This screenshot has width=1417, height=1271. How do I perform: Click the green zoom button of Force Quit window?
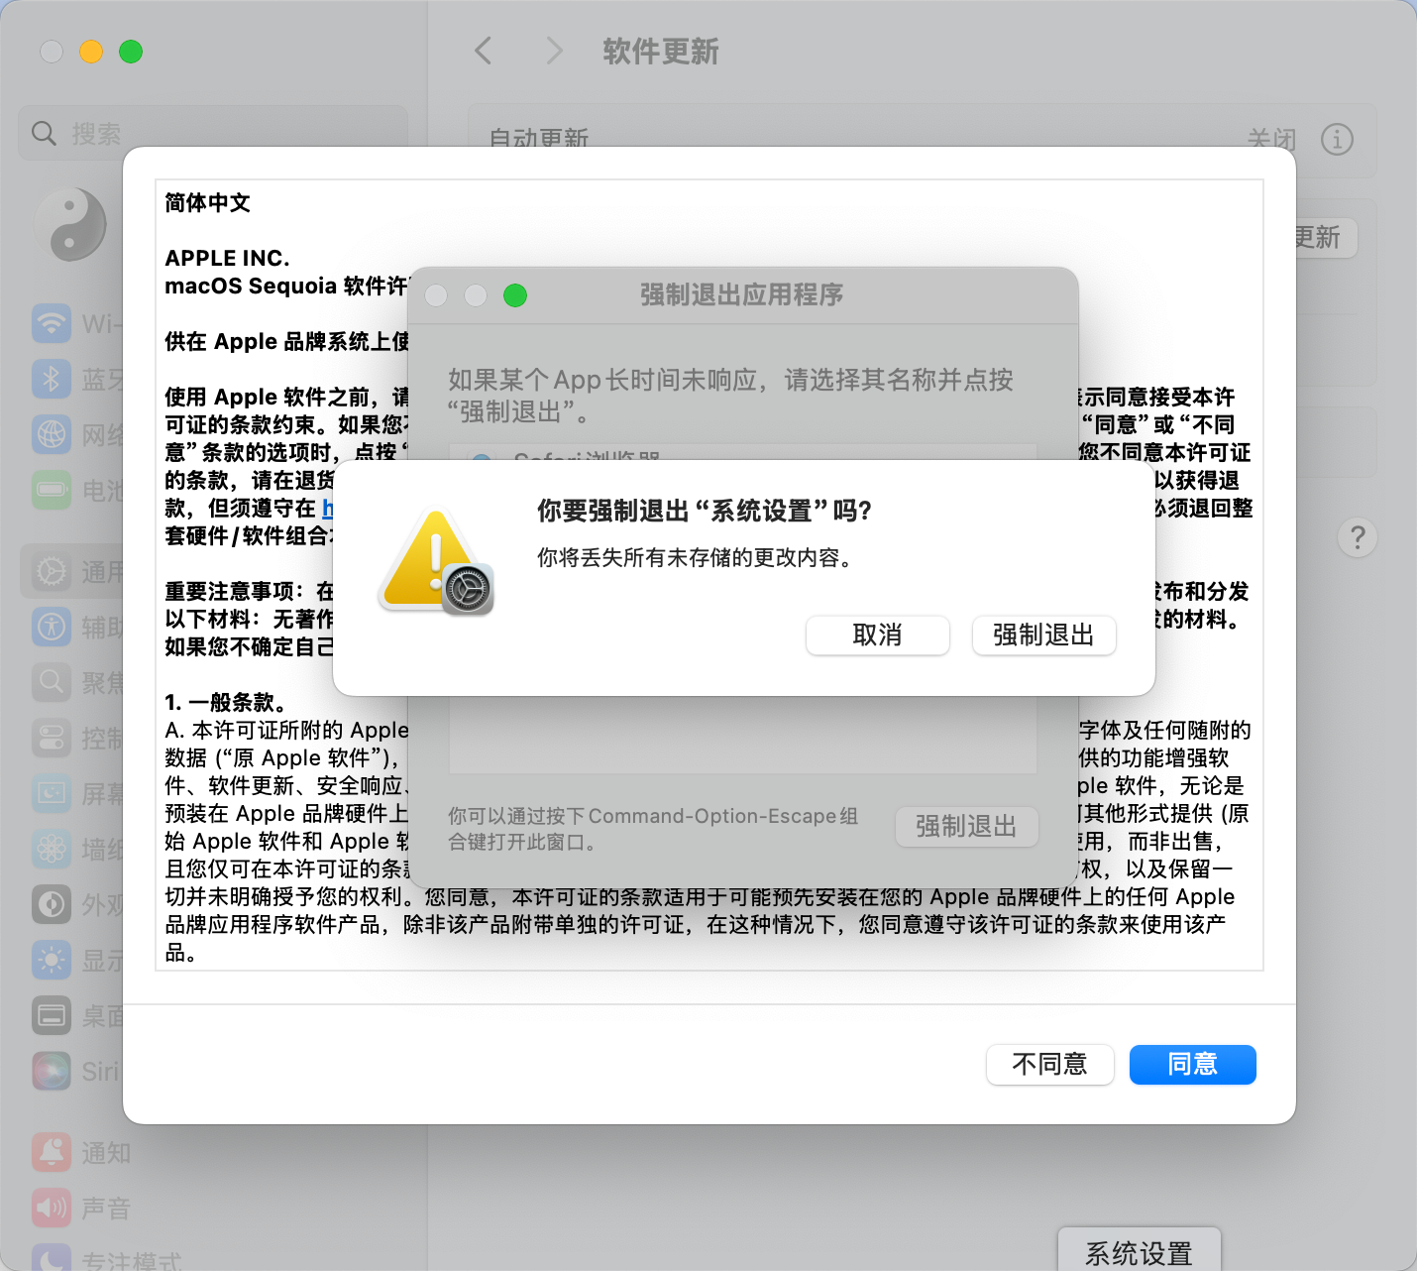515,295
